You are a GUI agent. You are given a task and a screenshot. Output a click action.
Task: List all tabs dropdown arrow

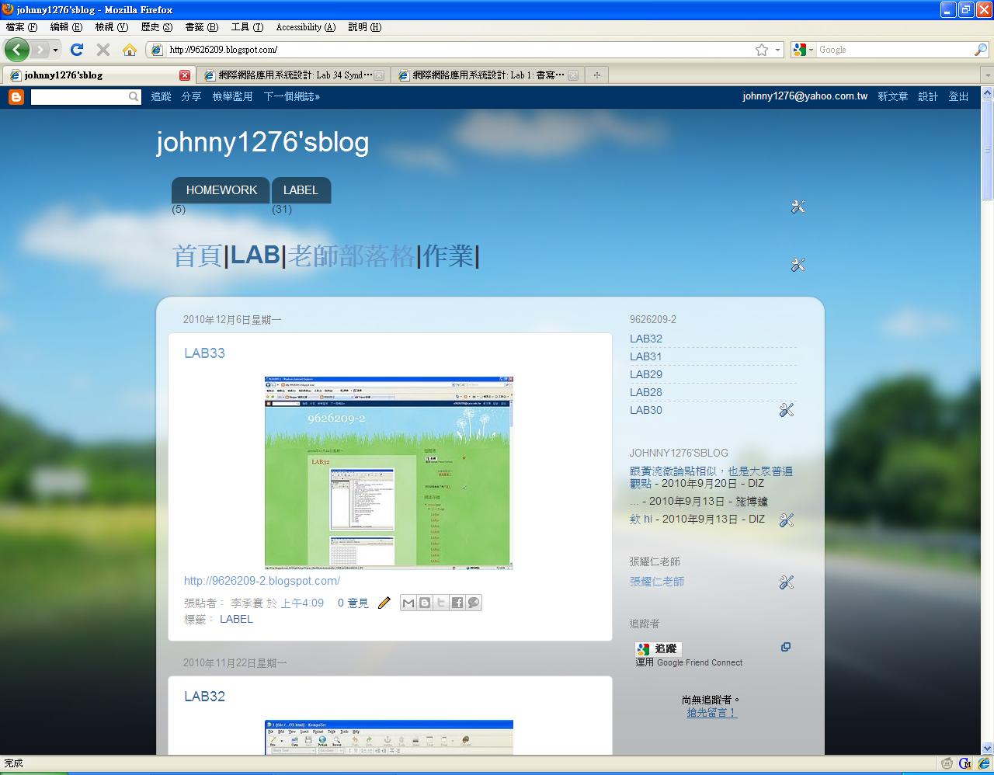(x=987, y=75)
